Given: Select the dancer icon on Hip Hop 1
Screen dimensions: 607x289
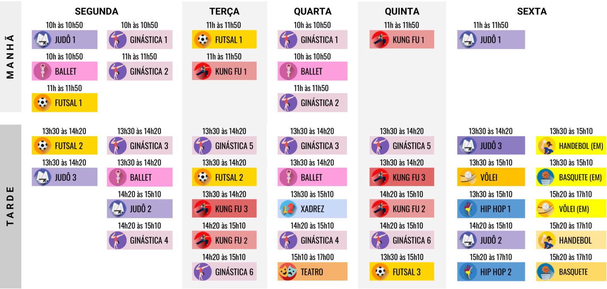Looking at the screenshot, I should (467, 209).
